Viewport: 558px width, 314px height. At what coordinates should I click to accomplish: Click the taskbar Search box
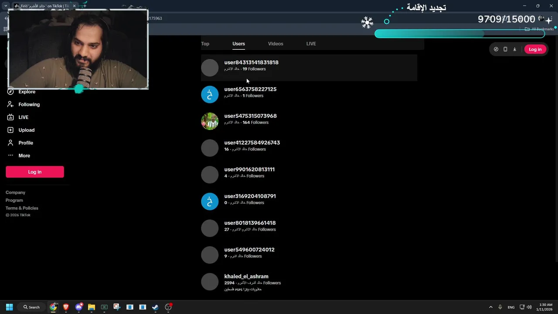31,307
